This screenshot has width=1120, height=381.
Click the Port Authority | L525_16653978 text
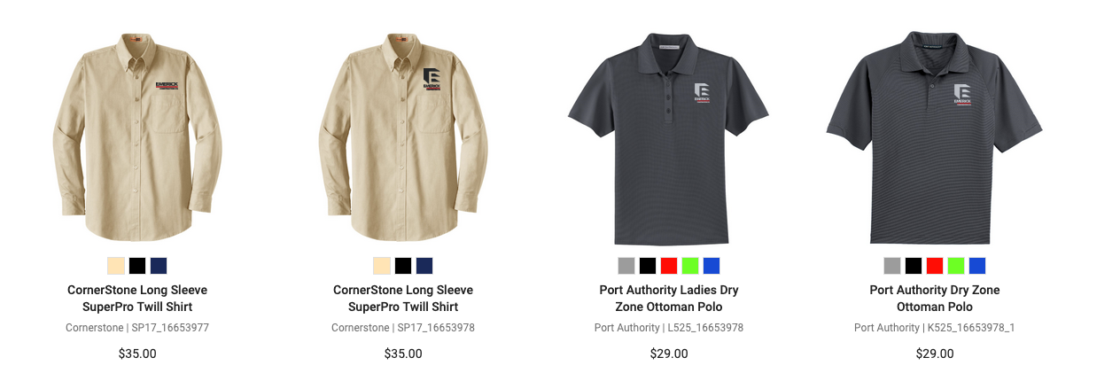[x=669, y=328]
